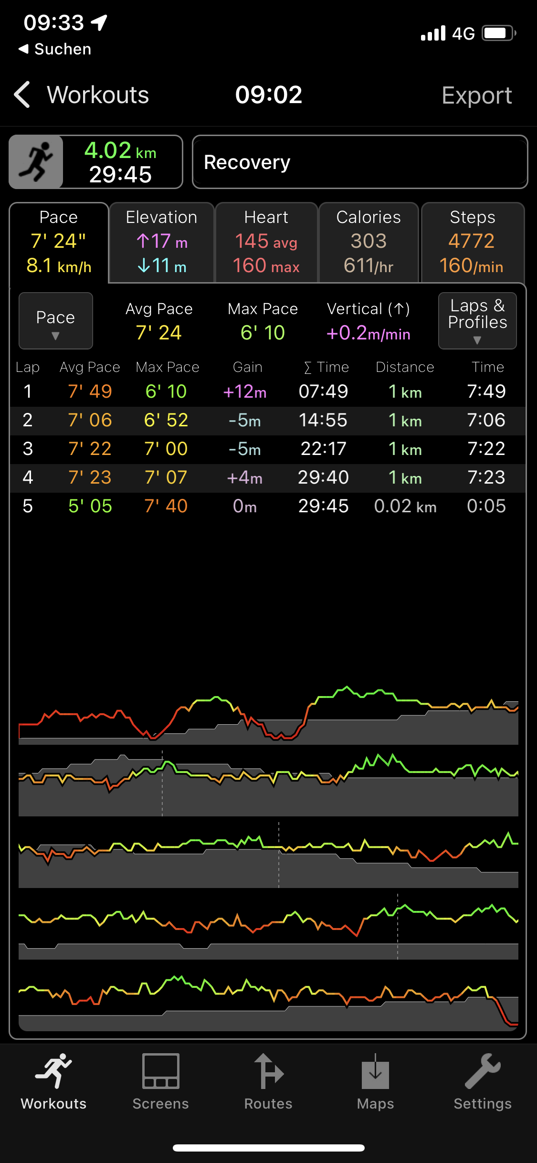This screenshot has width=537, height=1163.
Task: Show the Calories tab
Action: (369, 243)
